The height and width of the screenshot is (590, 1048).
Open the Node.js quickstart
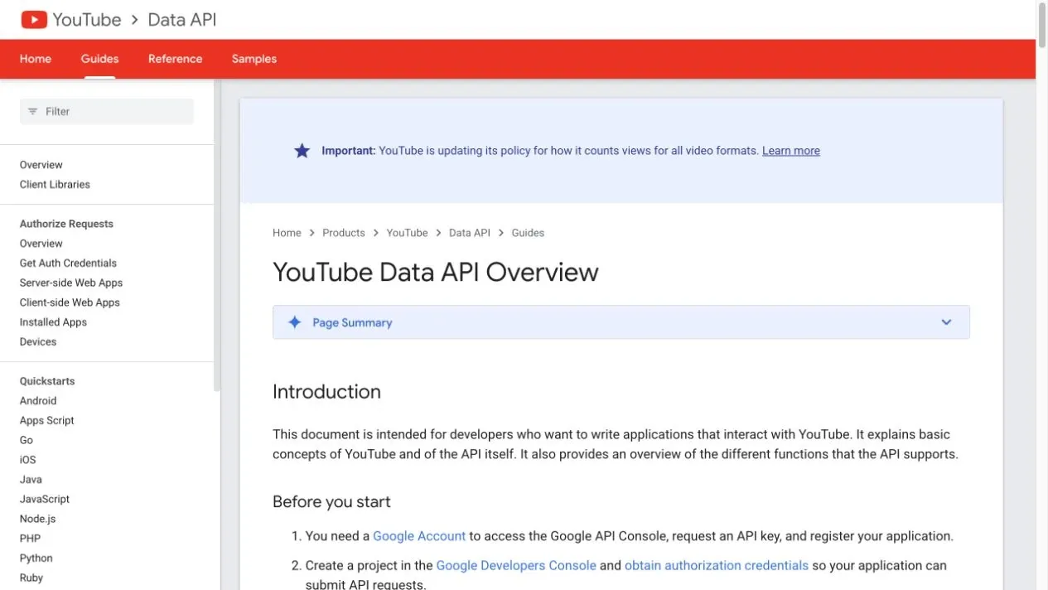point(38,519)
